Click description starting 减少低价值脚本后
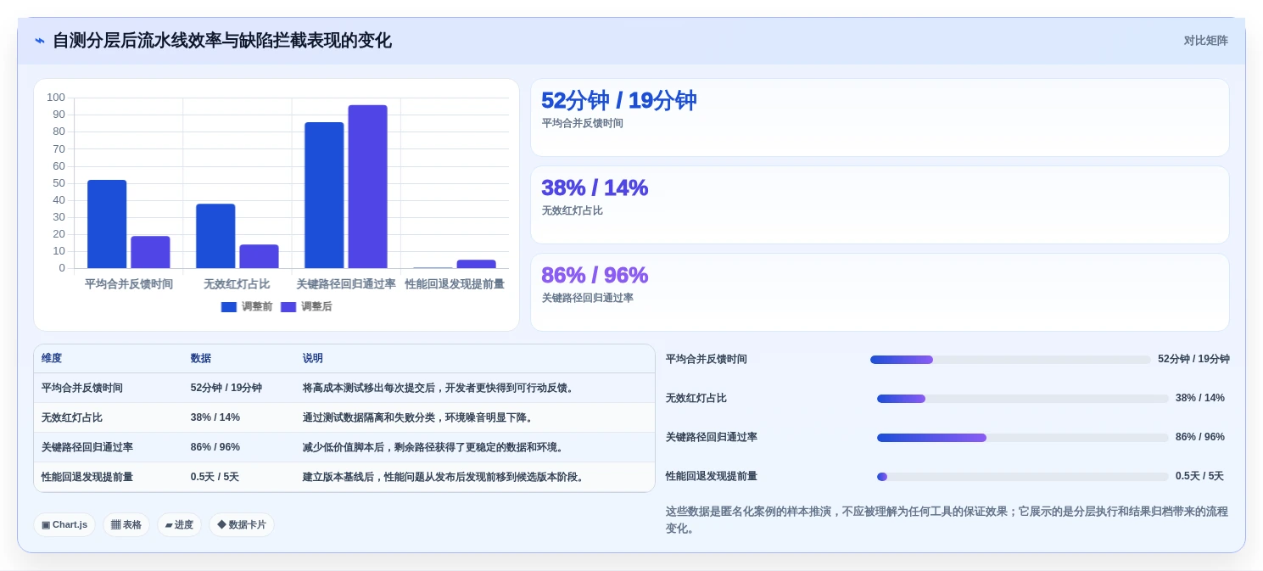Screen dimensions: 1263x571 (435, 447)
